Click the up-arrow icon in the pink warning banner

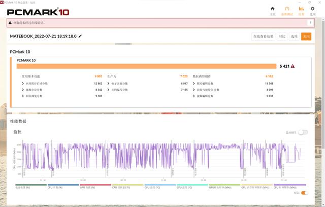click(x=310, y=22)
